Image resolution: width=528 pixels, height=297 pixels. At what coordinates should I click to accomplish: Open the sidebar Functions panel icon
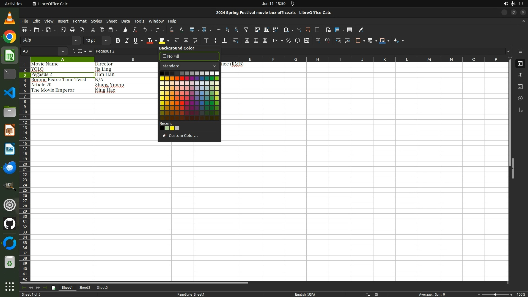click(520, 110)
